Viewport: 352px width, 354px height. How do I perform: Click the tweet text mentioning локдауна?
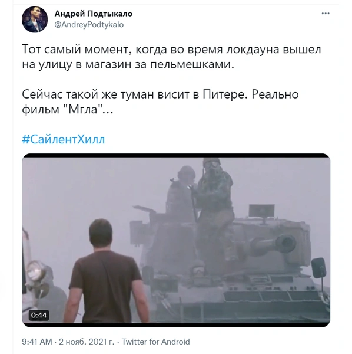click(171, 57)
